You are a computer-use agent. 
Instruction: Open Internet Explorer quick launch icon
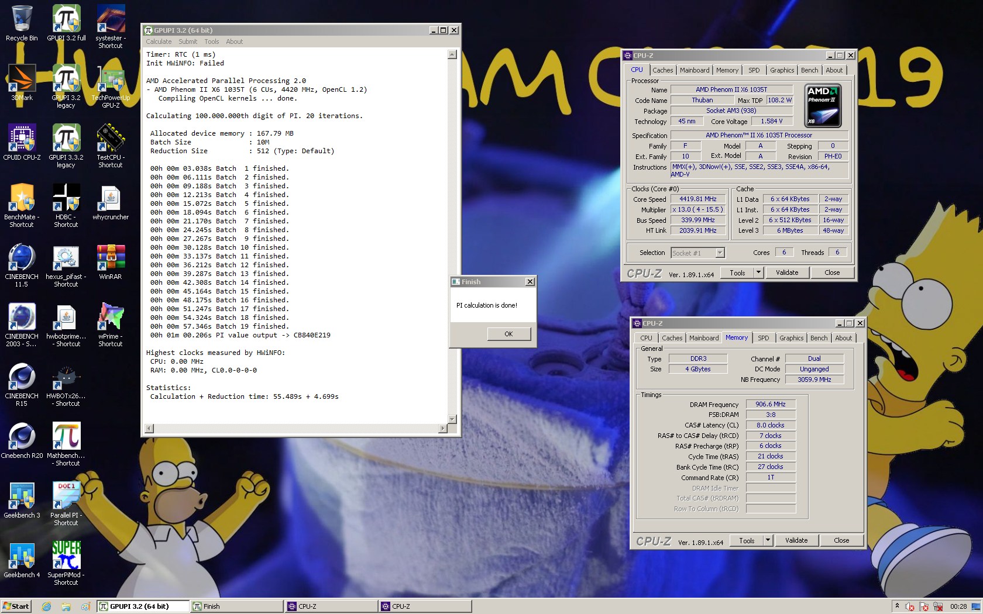pos(47,606)
